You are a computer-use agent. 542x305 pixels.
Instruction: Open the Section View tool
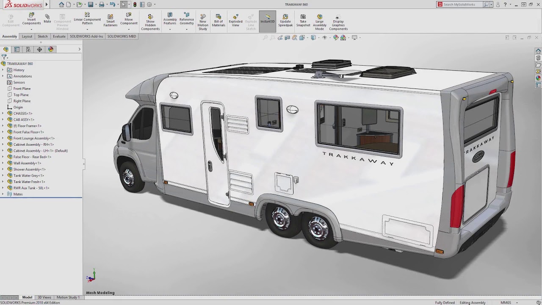(x=288, y=38)
